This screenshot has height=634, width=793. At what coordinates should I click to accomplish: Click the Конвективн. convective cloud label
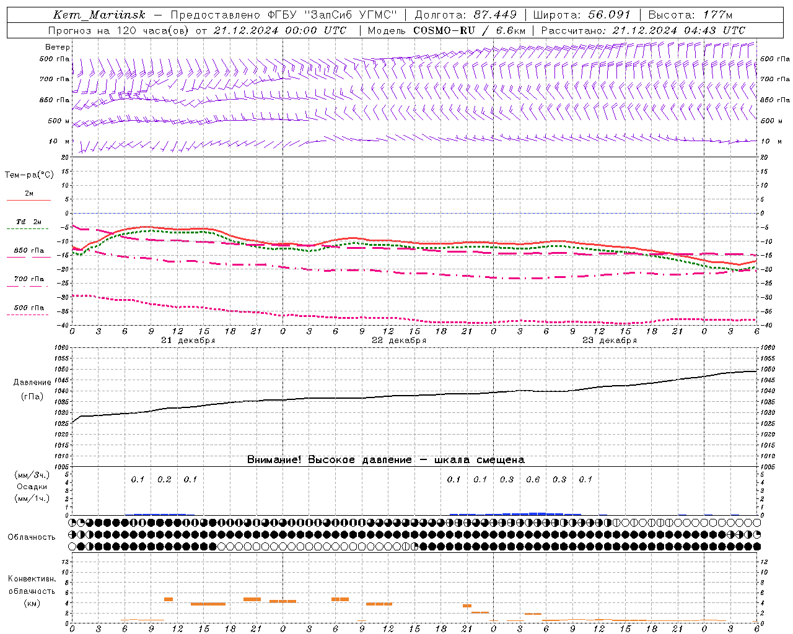point(32,579)
